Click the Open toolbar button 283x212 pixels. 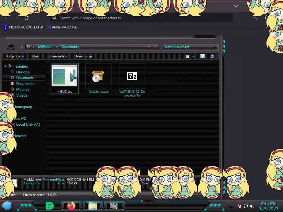coord(36,56)
